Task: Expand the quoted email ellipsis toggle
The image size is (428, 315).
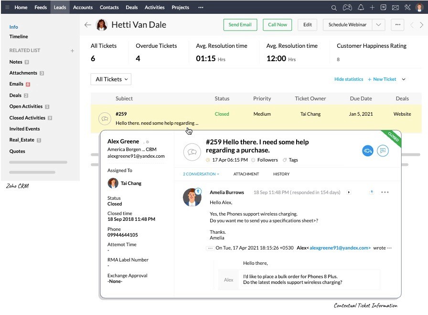Action: point(210,248)
